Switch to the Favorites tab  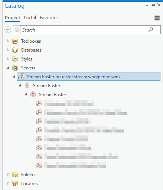click(x=49, y=18)
